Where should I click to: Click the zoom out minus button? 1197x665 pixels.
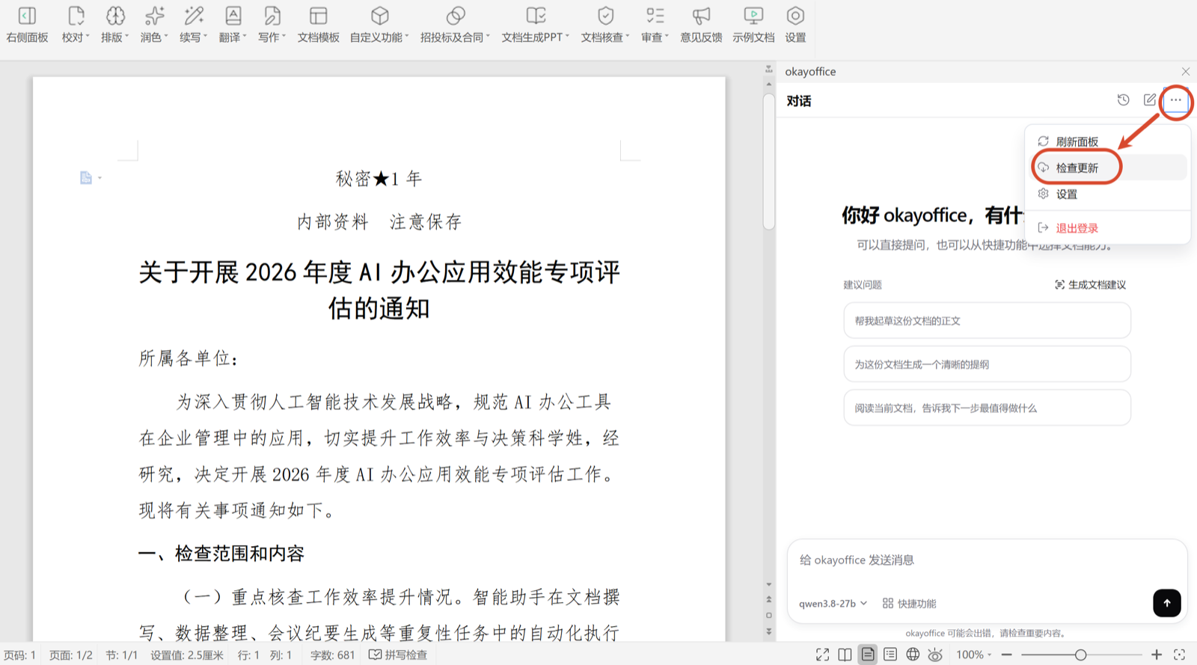(1007, 655)
